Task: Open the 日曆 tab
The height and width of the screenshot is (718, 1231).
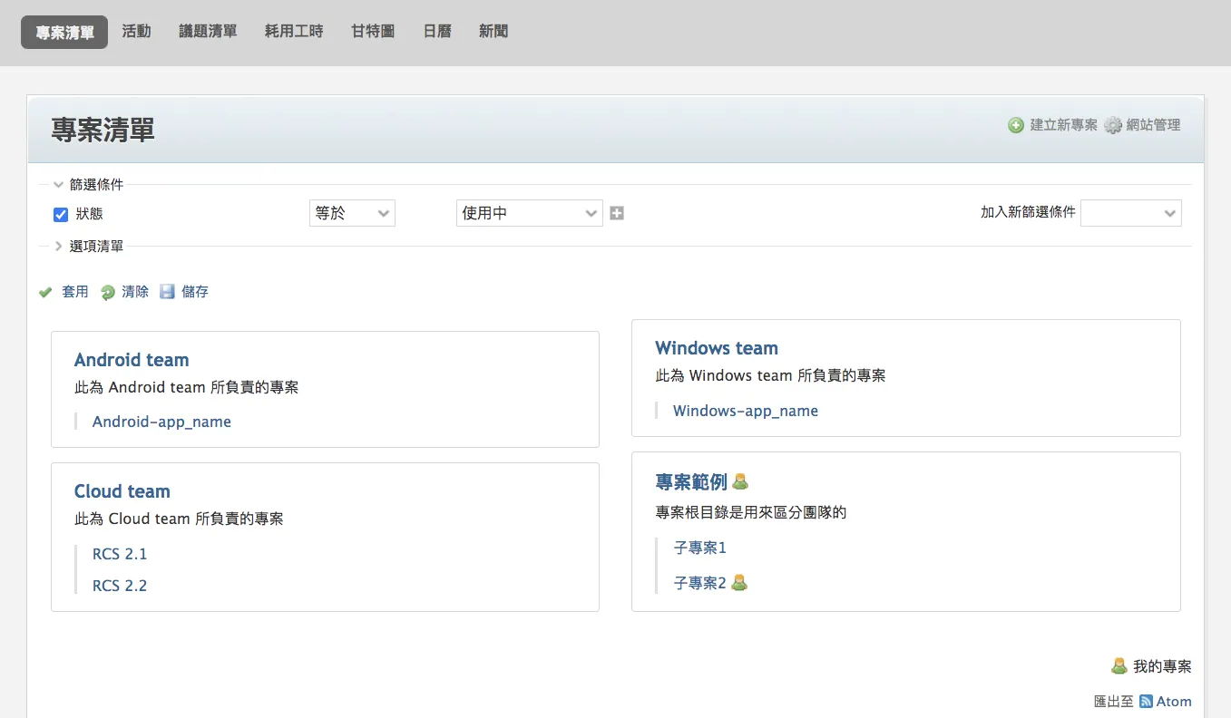Action: point(437,32)
